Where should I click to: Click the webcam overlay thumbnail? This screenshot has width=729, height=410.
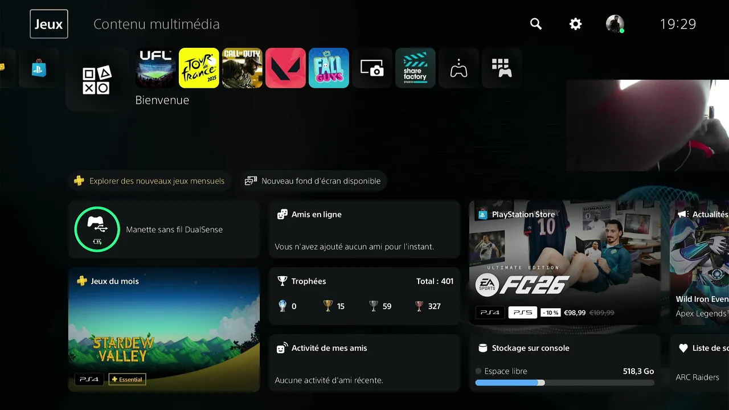(648, 125)
